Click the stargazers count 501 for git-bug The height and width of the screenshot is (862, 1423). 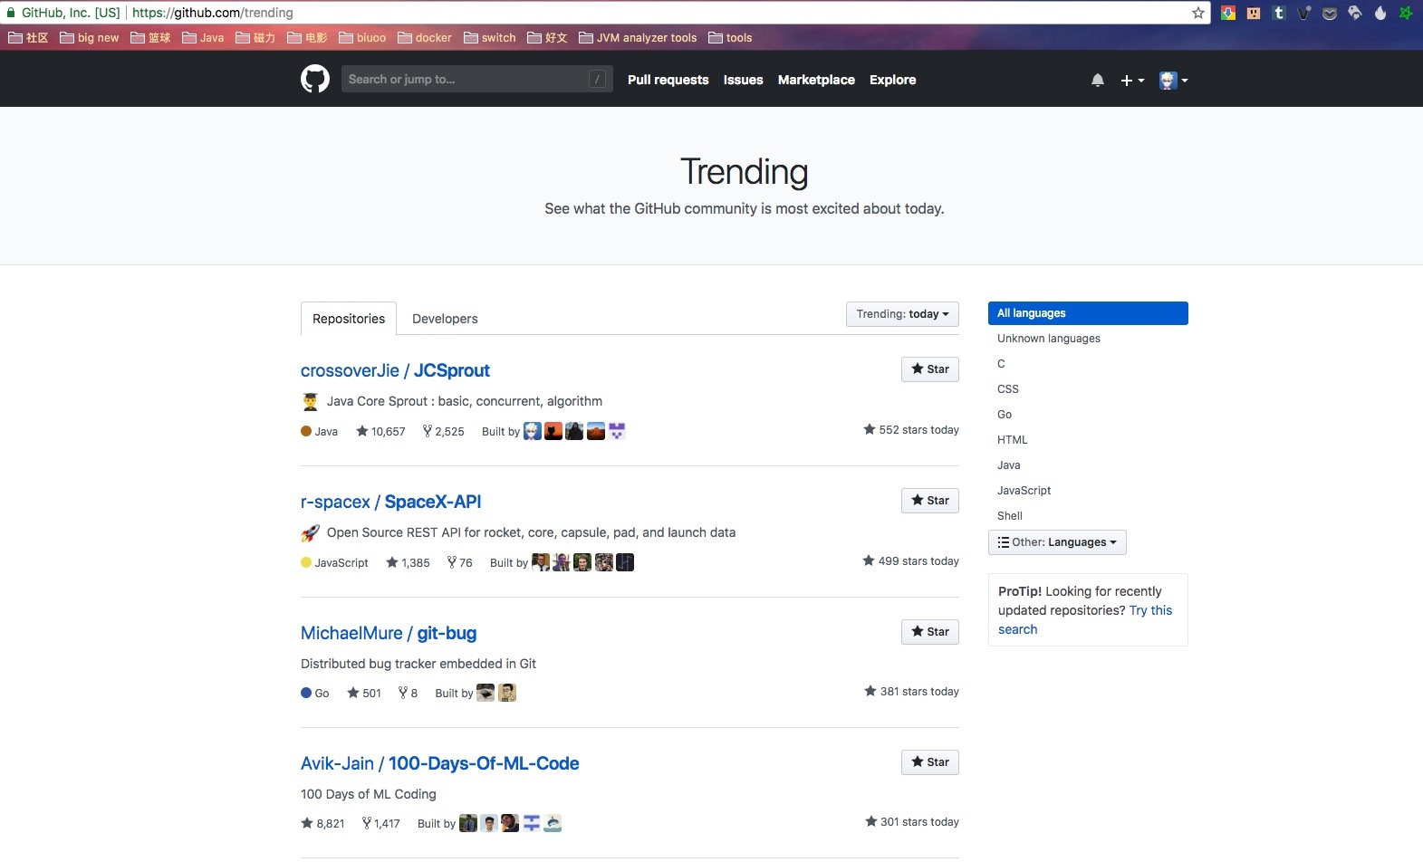point(364,694)
